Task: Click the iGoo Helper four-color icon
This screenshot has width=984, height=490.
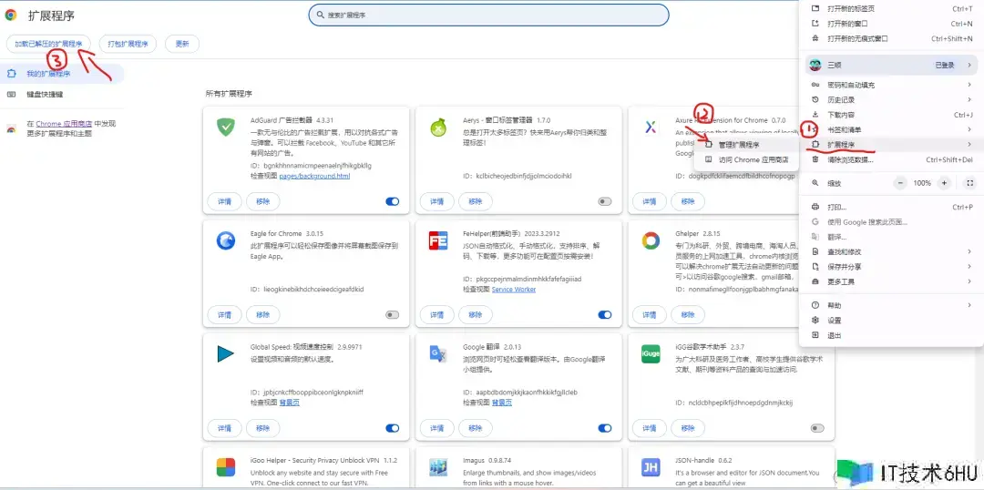Action: click(225, 467)
